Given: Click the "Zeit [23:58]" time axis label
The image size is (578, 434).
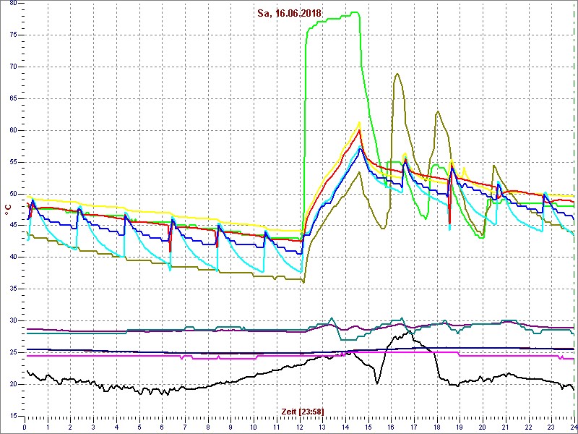Looking at the screenshot, I should point(303,411).
